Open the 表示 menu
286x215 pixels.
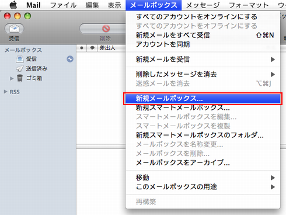114,5
